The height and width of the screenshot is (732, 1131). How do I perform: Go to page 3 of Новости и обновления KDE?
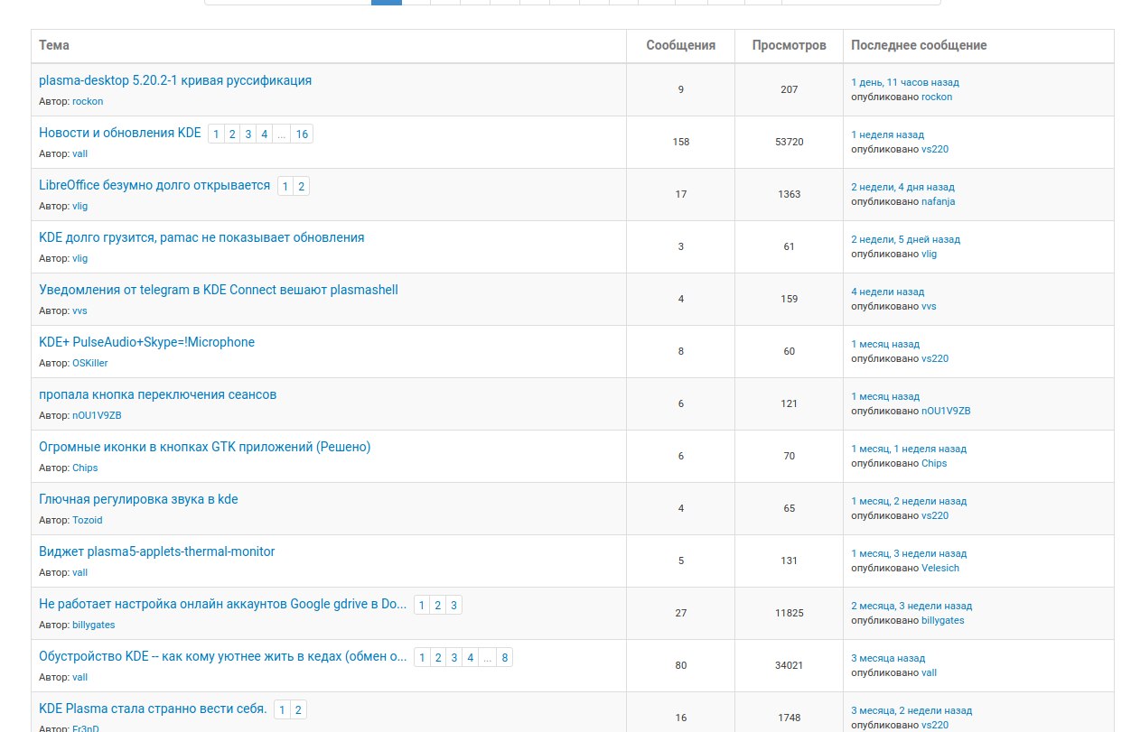pos(248,134)
